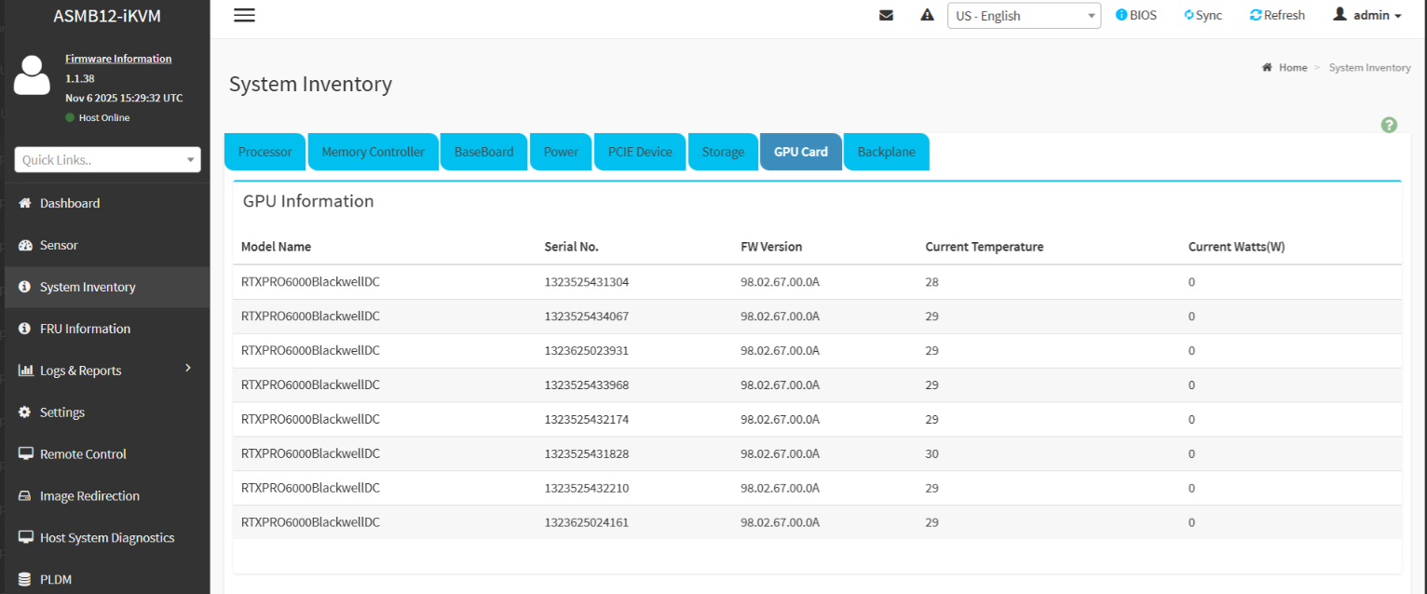
Task: Open the admin user menu
Action: click(x=1366, y=15)
